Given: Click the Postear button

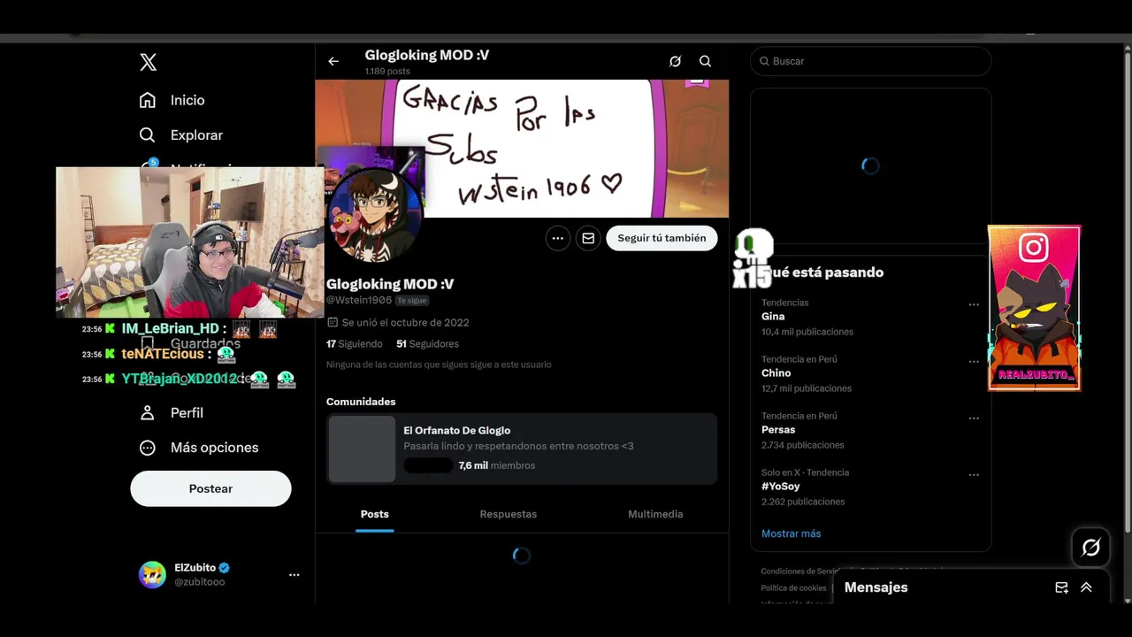Looking at the screenshot, I should click(x=210, y=488).
